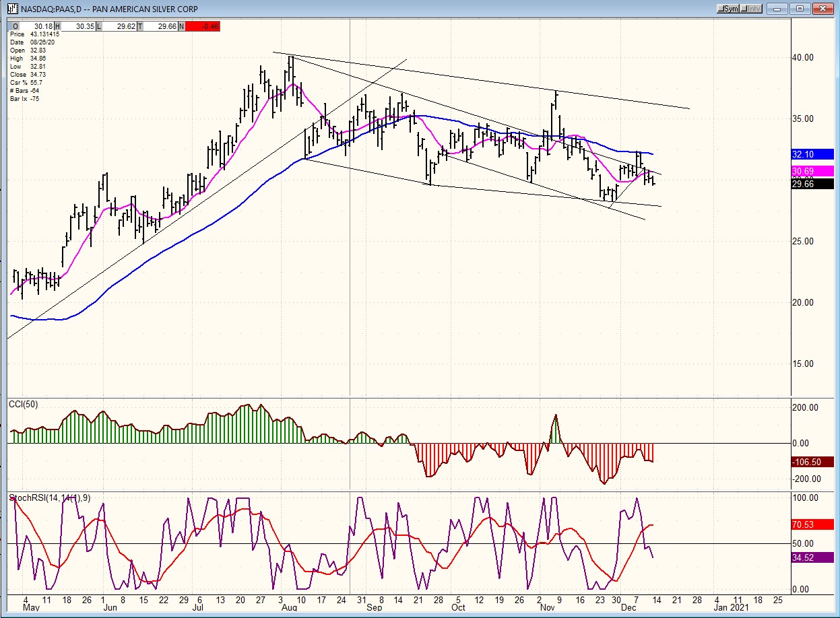Click the Low price field showing 29.62
This screenshot has height=618, width=840.
(x=125, y=26)
